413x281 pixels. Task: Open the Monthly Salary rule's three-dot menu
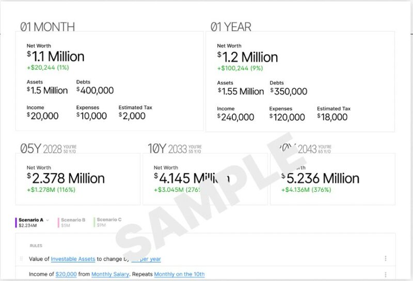pos(386,274)
